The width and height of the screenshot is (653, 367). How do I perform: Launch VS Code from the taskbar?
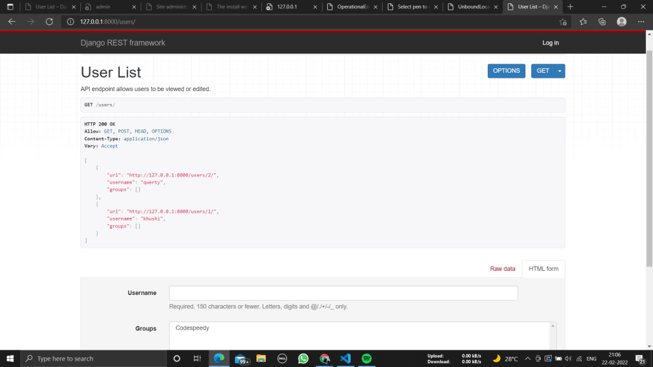[x=345, y=358]
